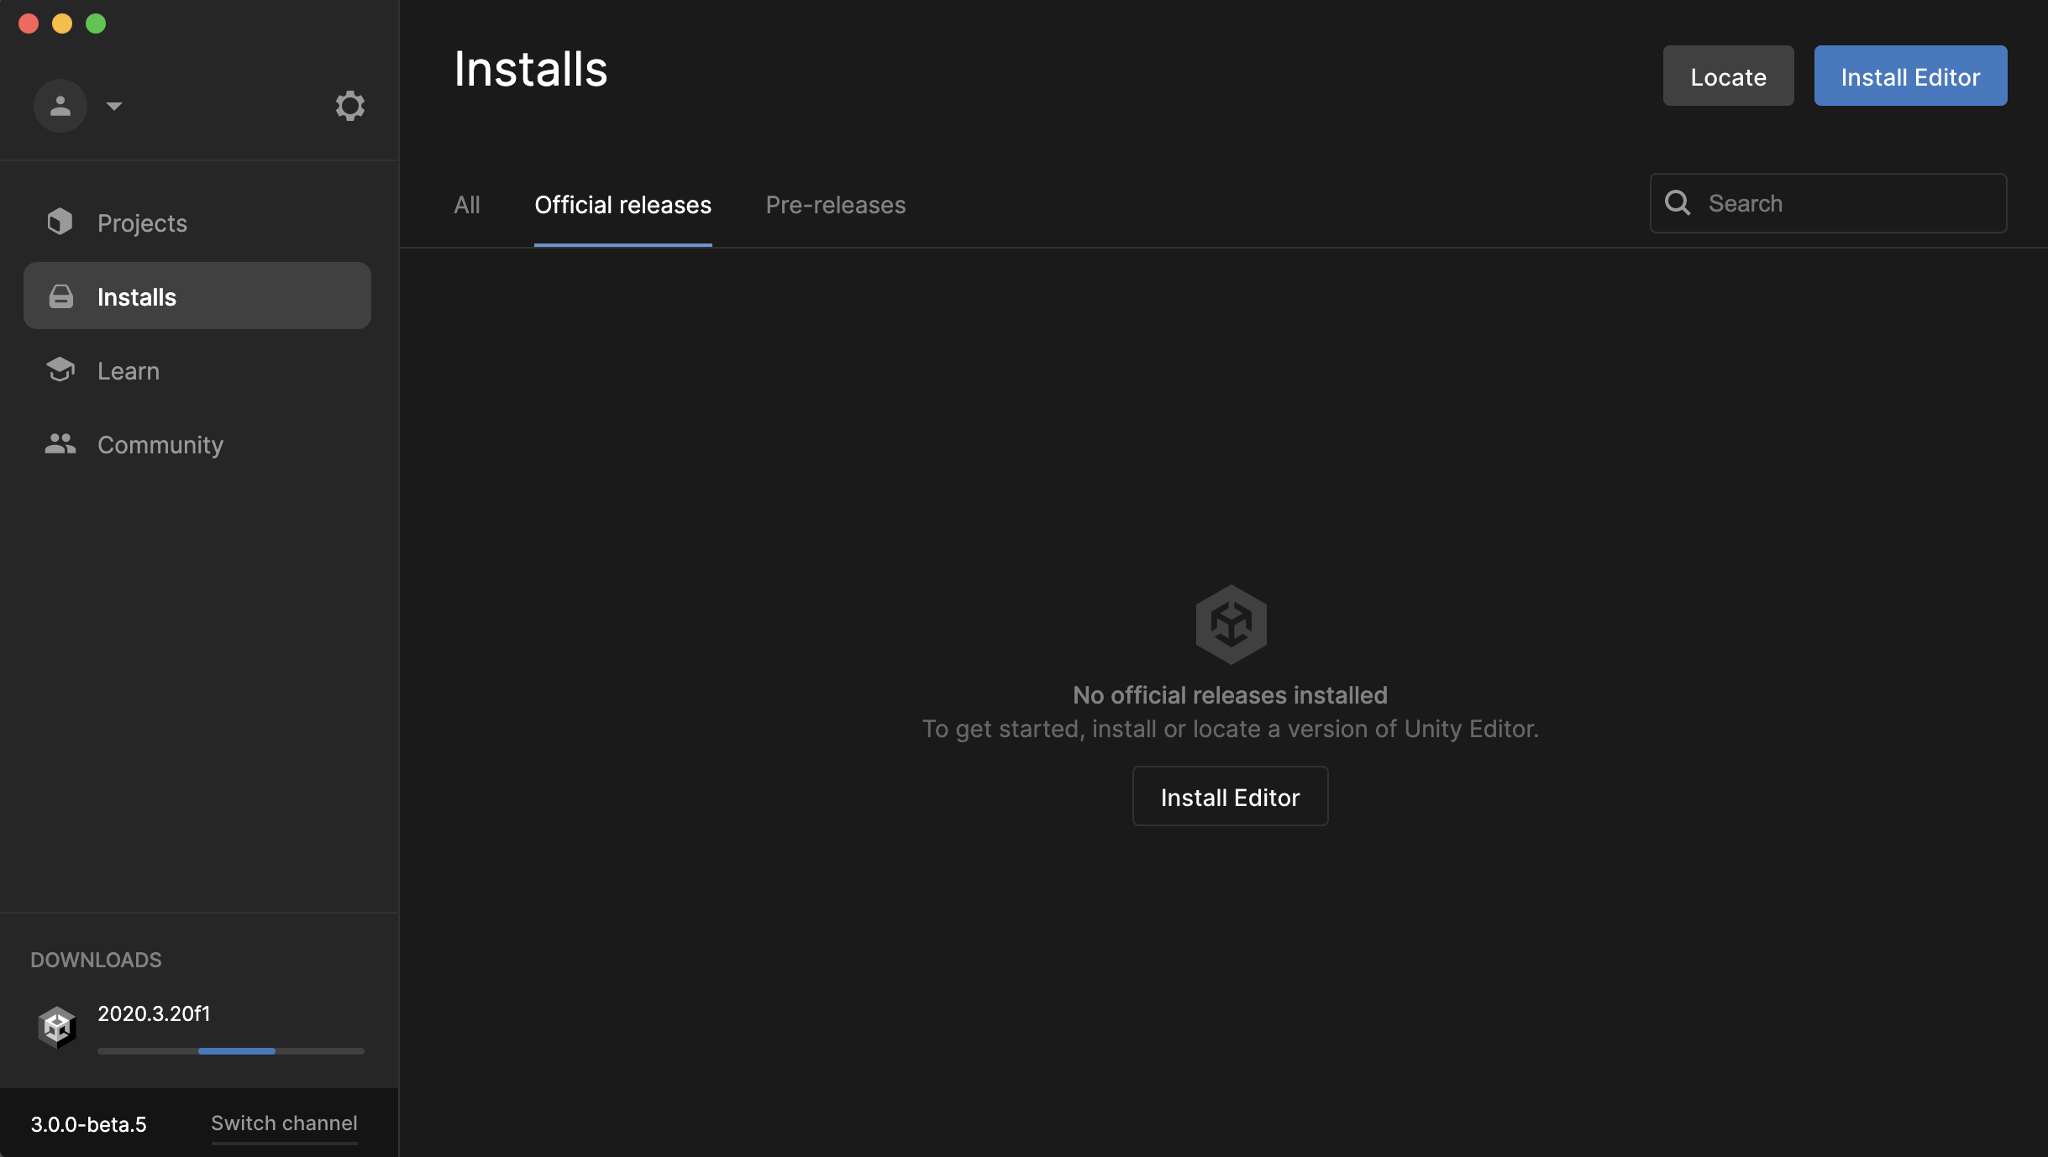Open the Preferences gear icon
This screenshot has width=2048, height=1157.
(x=349, y=106)
